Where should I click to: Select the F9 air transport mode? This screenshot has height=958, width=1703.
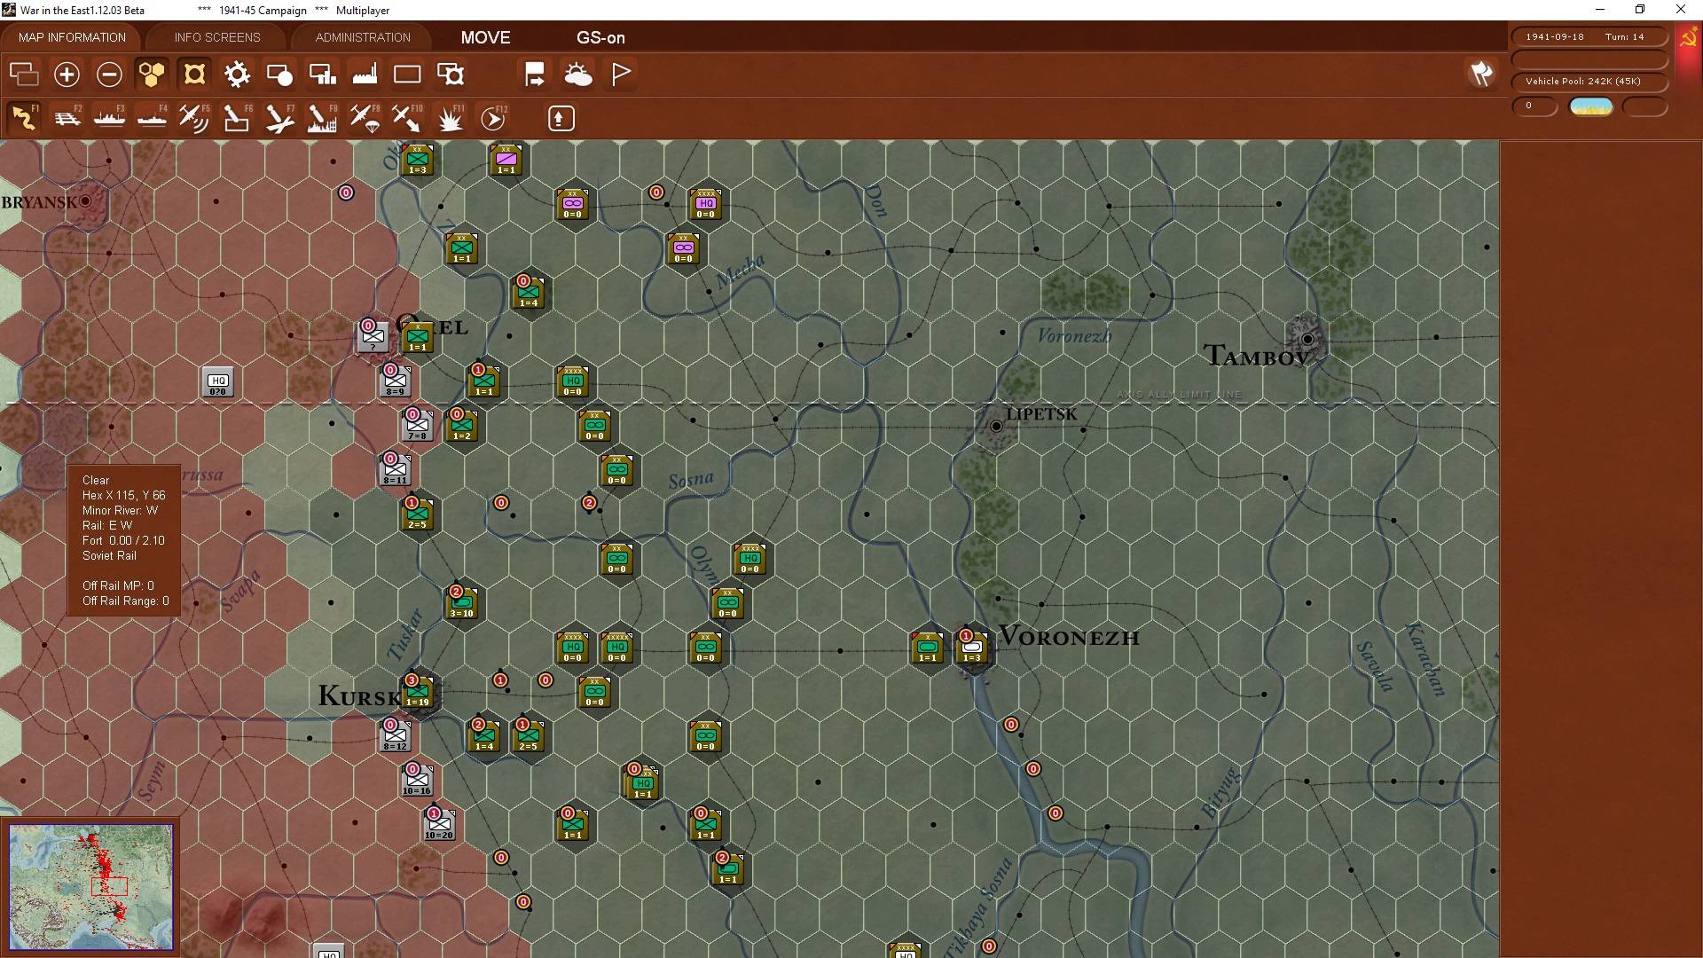365,118
